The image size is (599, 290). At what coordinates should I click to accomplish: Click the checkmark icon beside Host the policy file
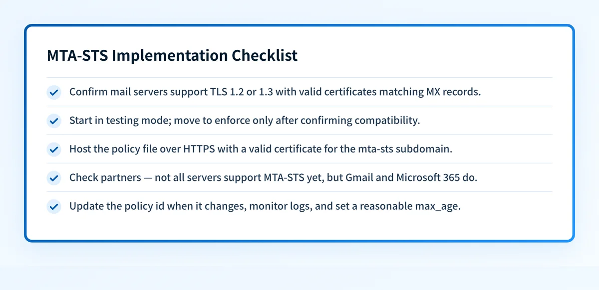click(x=54, y=149)
